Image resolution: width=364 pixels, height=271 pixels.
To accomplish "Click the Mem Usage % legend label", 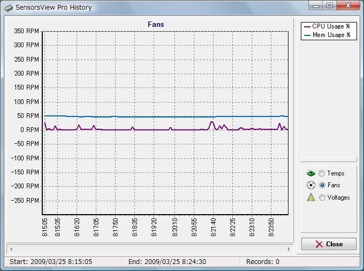I will [x=331, y=35].
